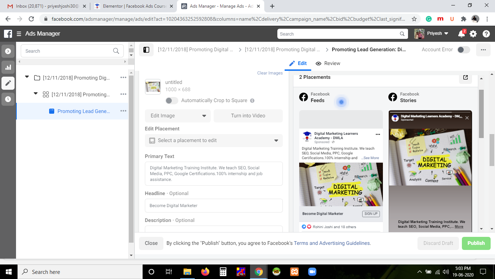Open the ellipsis in Feeds ad preview
495x279 pixels.
tap(378, 134)
